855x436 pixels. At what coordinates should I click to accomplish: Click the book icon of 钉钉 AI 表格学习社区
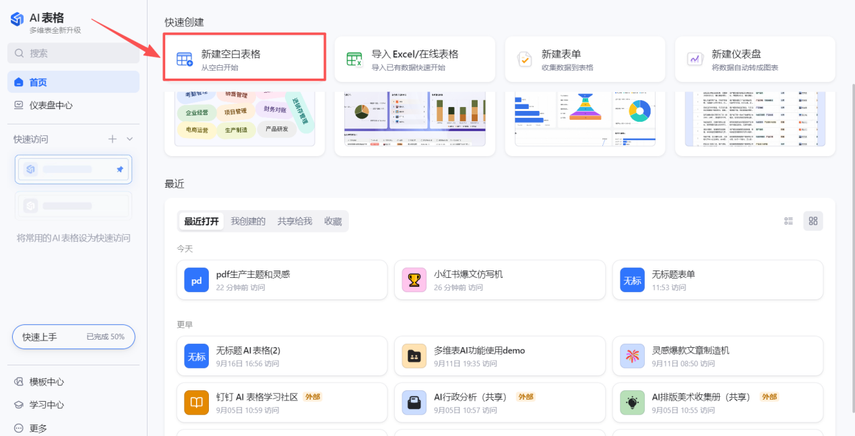coord(197,403)
